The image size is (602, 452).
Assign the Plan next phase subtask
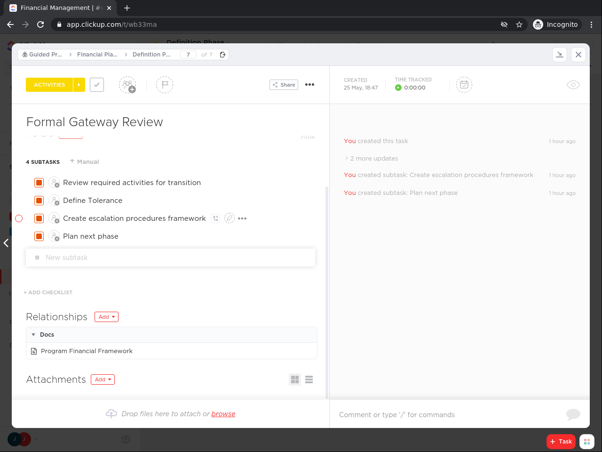[55, 236]
